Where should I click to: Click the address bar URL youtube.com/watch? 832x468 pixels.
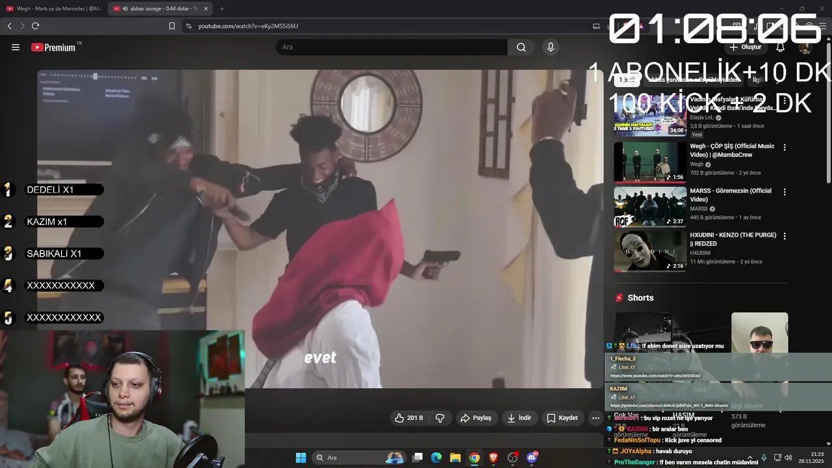(x=248, y=26)
